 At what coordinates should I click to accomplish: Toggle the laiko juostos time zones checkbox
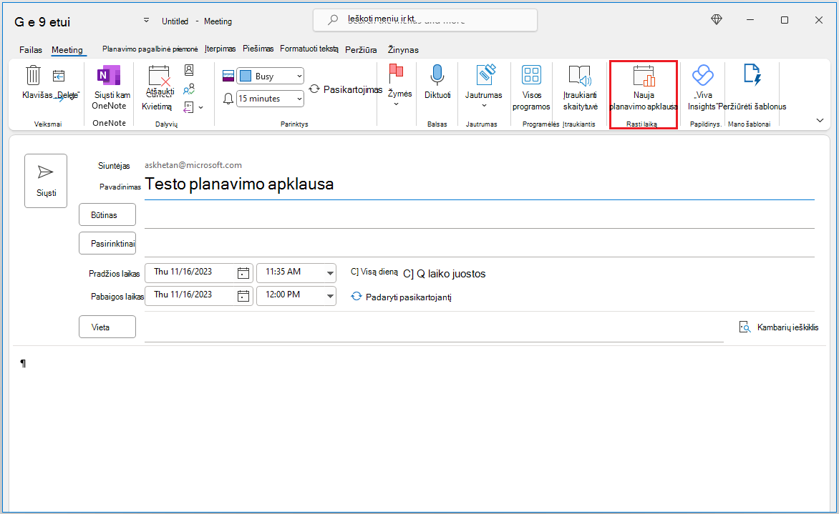point(408,274)
